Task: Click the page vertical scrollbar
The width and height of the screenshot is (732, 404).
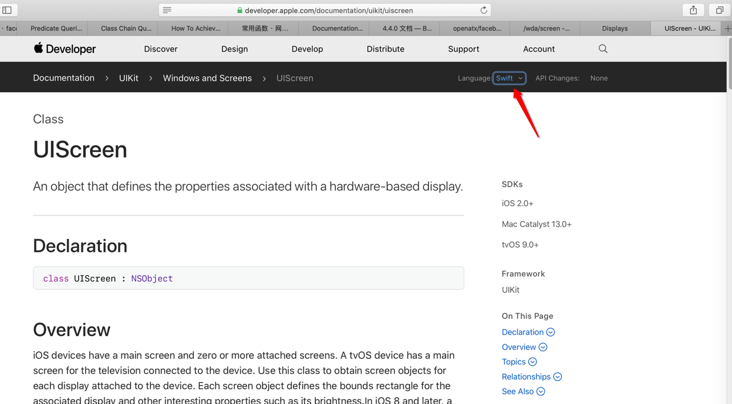Action: pos(729,64)
